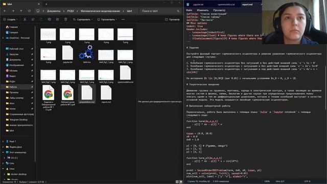Click the Copy icon in Explorer toolbar

(x=33, y=19)
